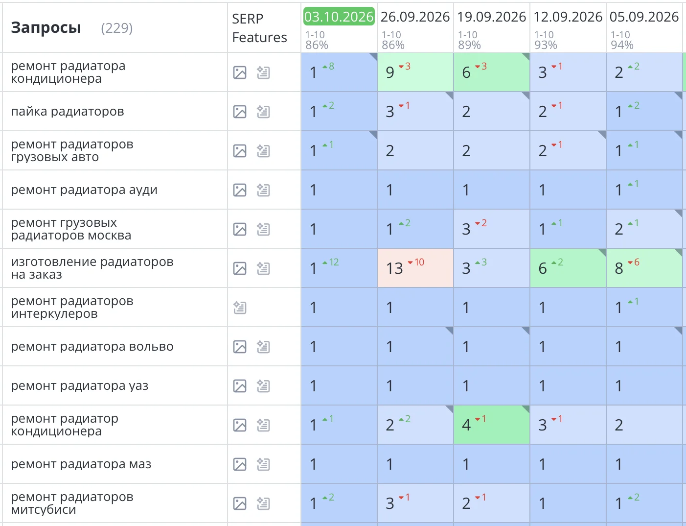Viewport: 686px width, 526px height.
Task: Click image SERP icon for ремонт радиатора кондиционера
Action: [240, 72]
